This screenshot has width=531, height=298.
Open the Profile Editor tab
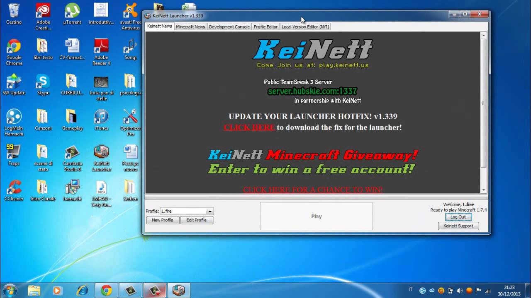pos(265,26)
